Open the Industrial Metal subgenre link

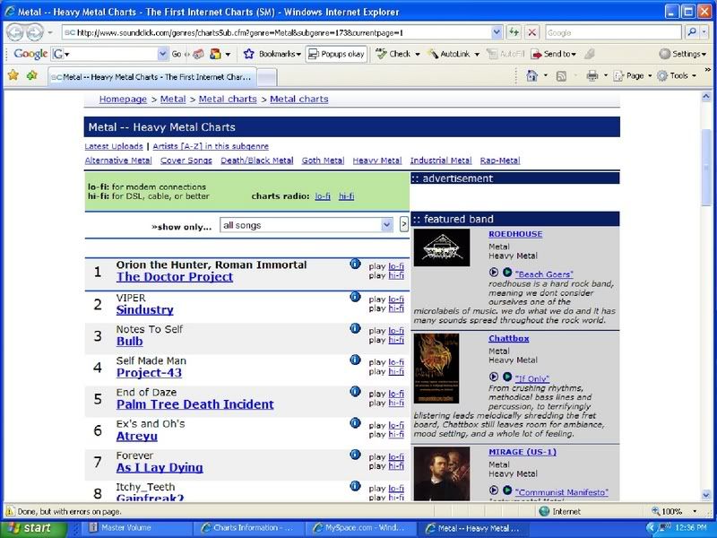coord(441,161)
